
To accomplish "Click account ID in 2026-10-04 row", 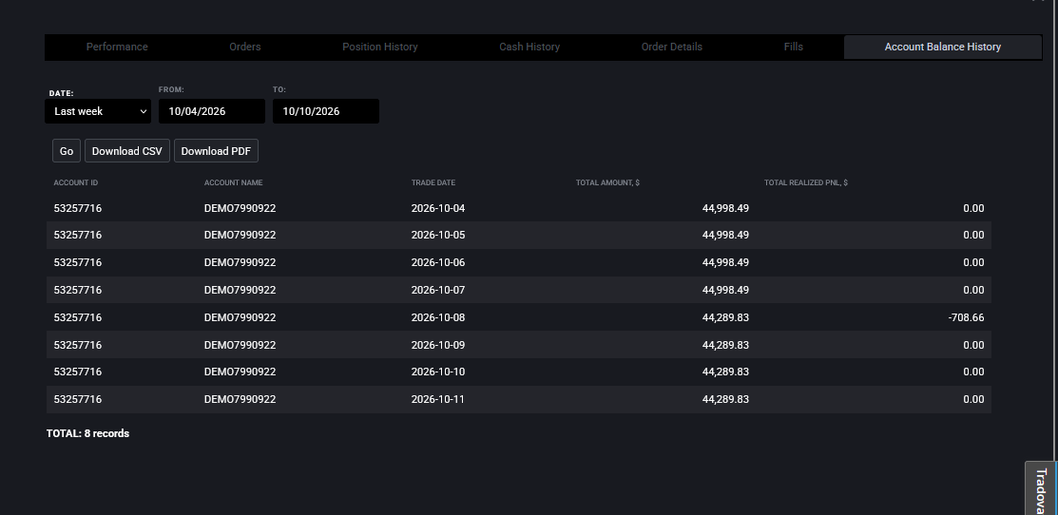I will pos(78,208).
